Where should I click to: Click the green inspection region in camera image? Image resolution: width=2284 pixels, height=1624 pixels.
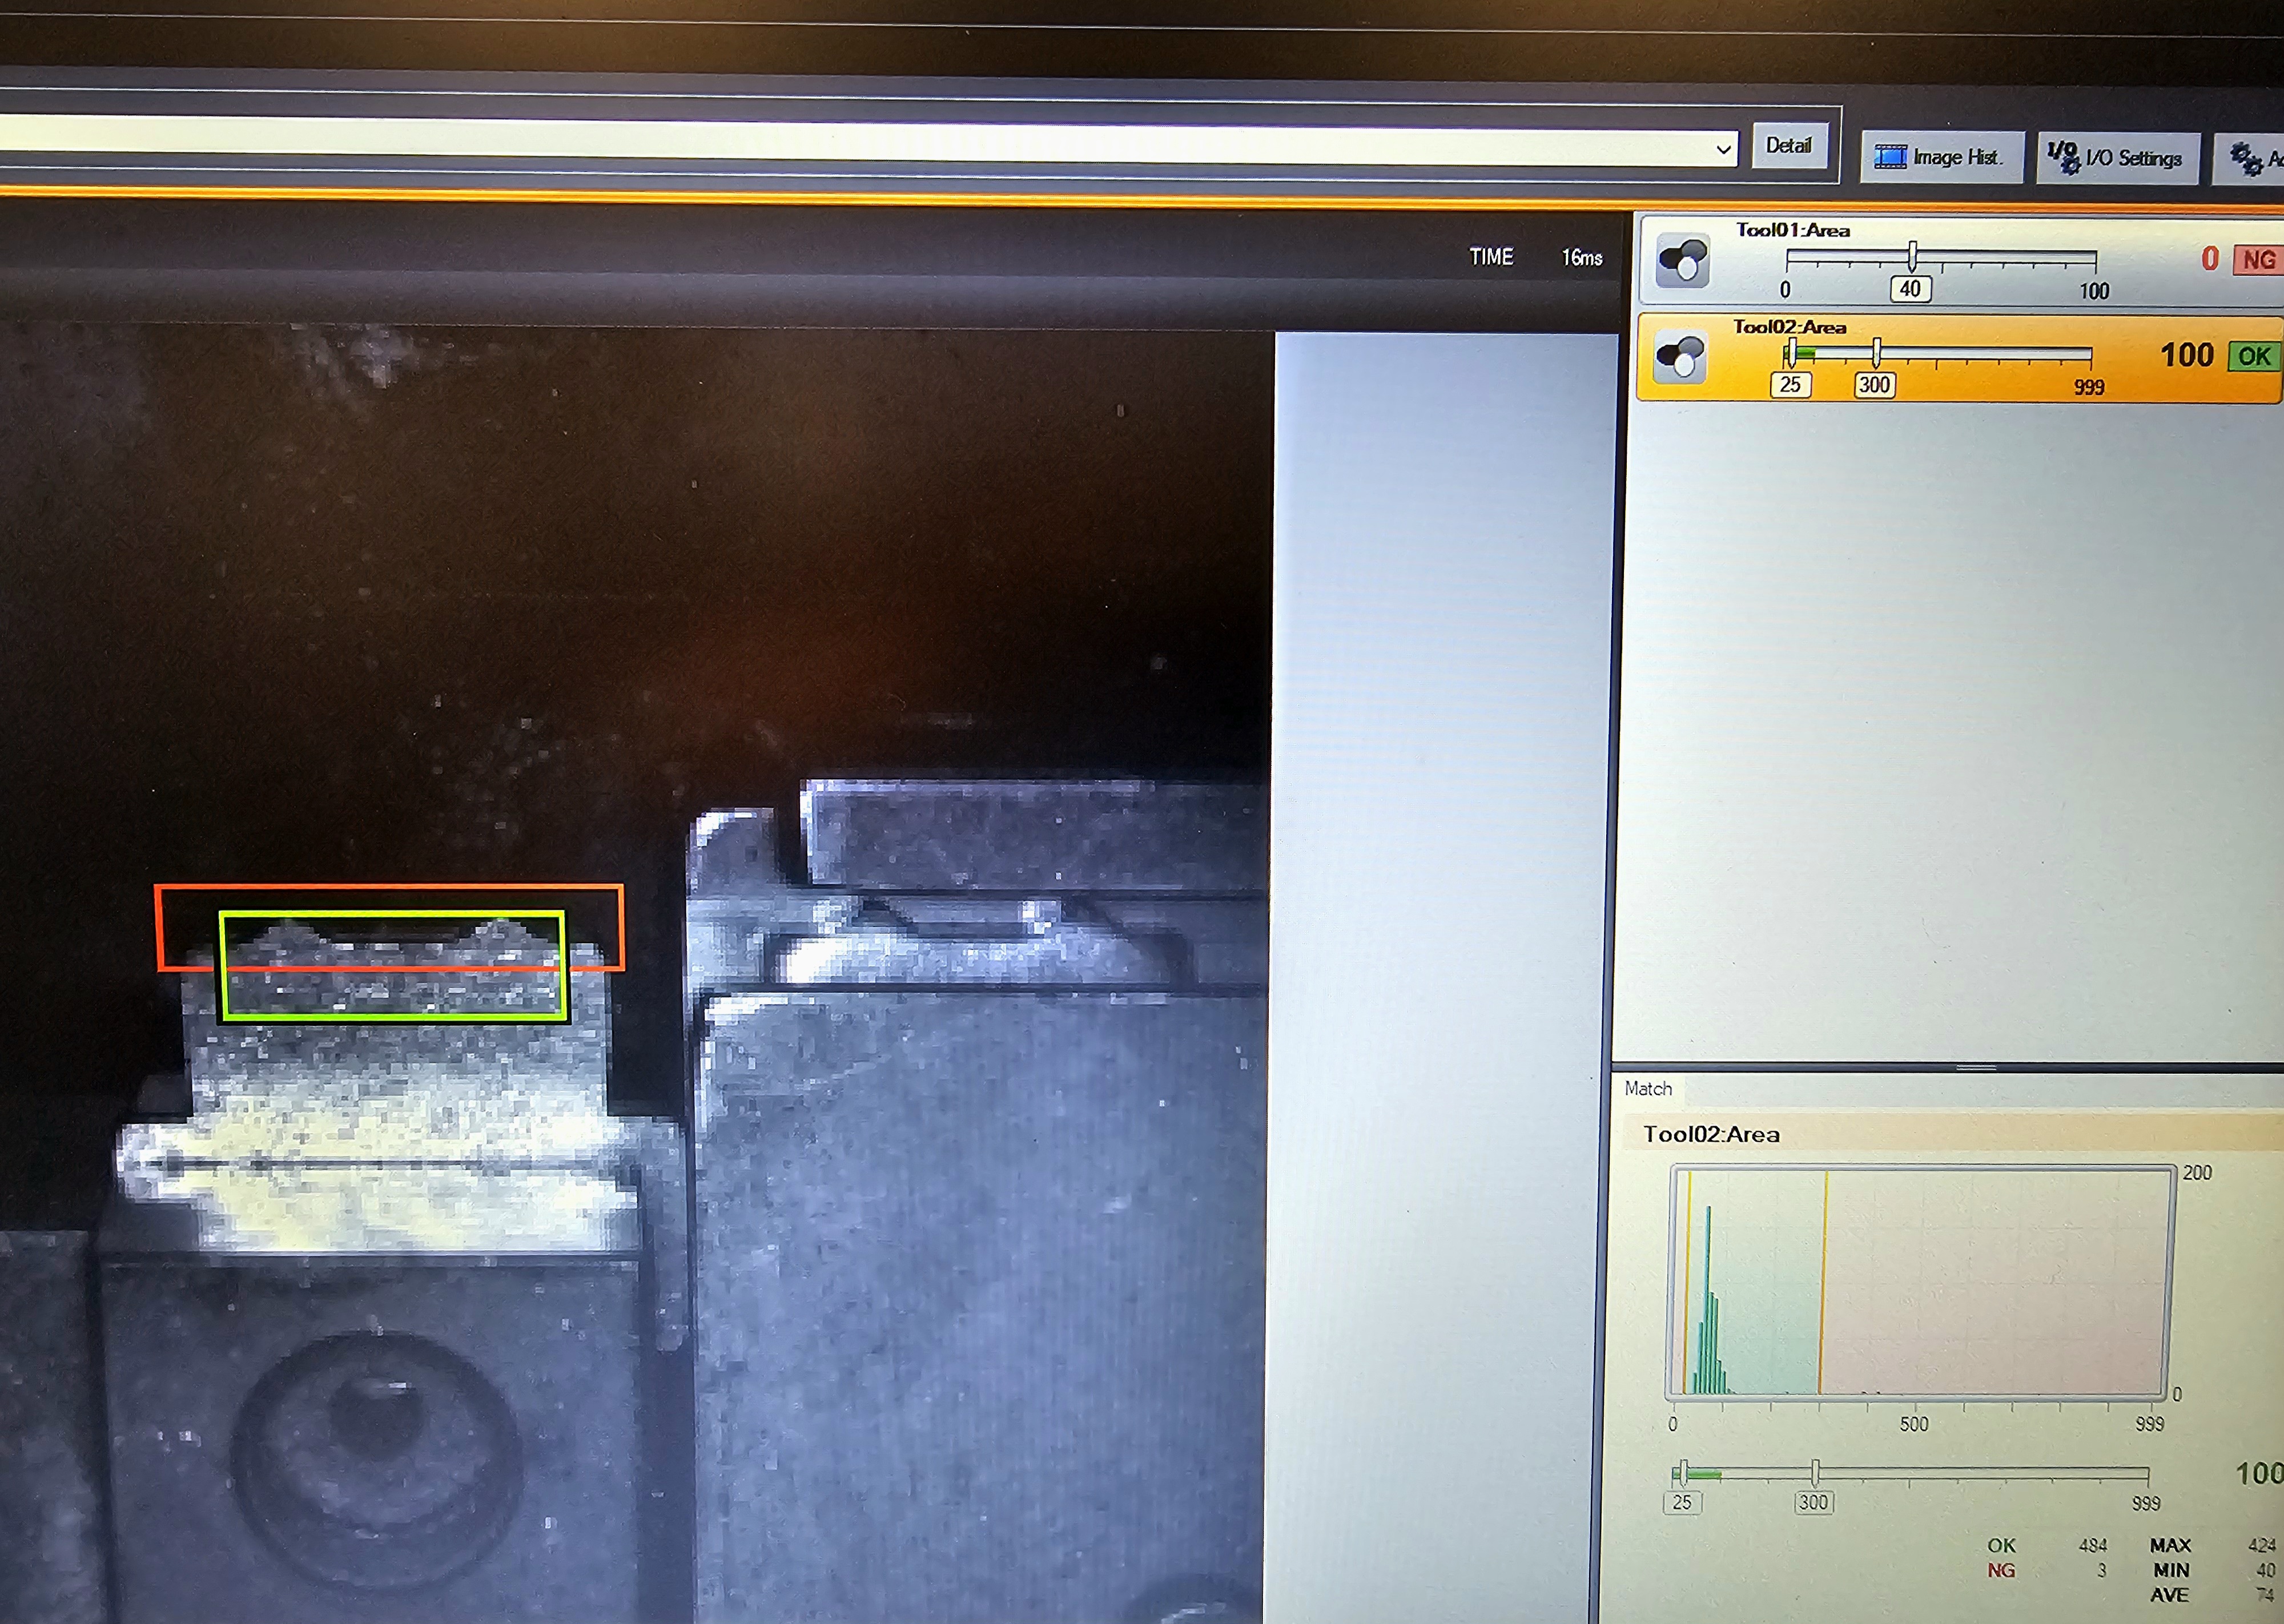pos(393,995)
